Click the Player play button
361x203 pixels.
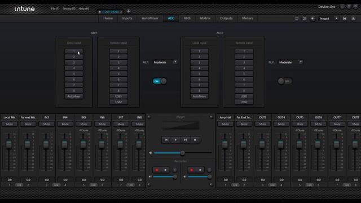pyautogui.click(x=175, y=140)
